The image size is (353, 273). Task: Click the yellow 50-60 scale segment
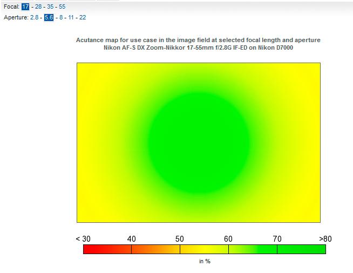click(x=205, y=249)
